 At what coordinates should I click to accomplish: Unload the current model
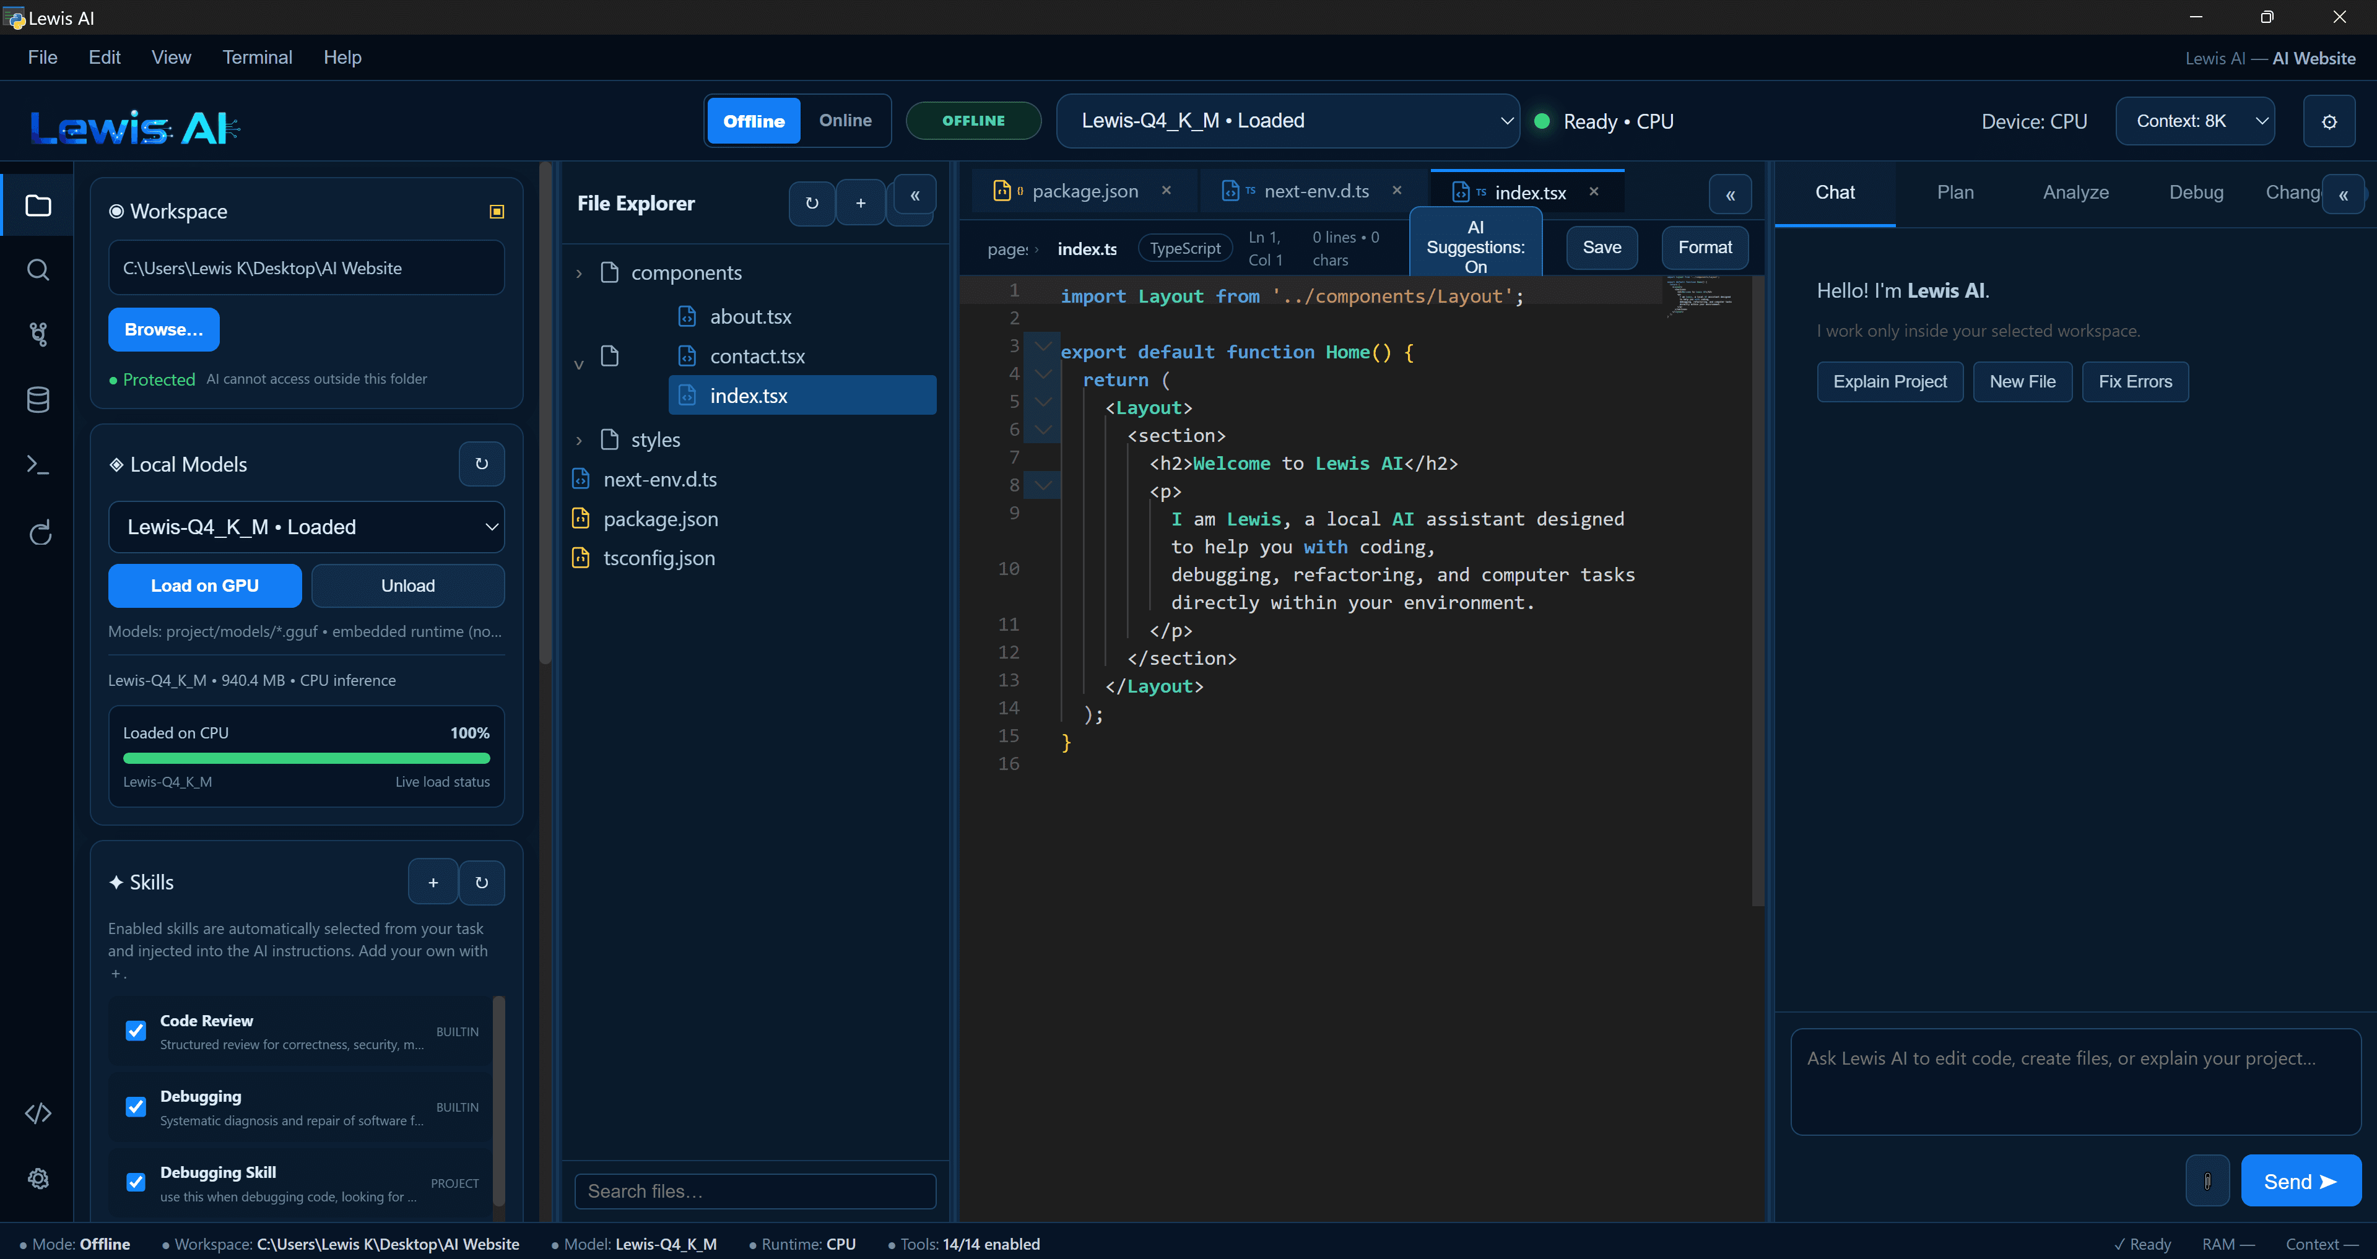(x=408, y=586)
